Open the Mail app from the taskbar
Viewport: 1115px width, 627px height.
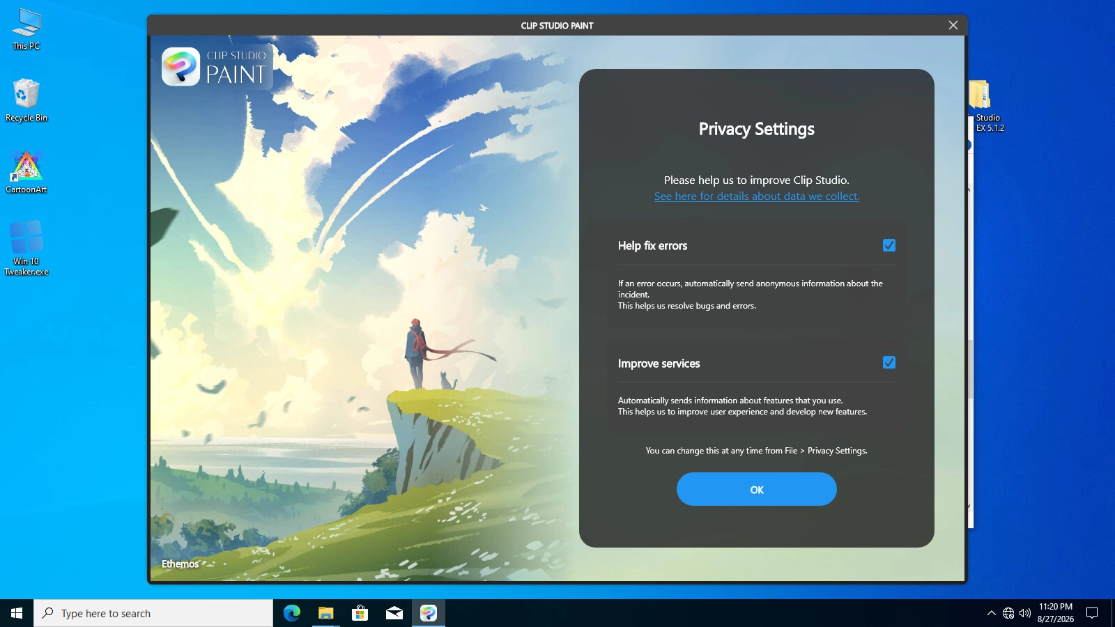[x=394, y=613]
